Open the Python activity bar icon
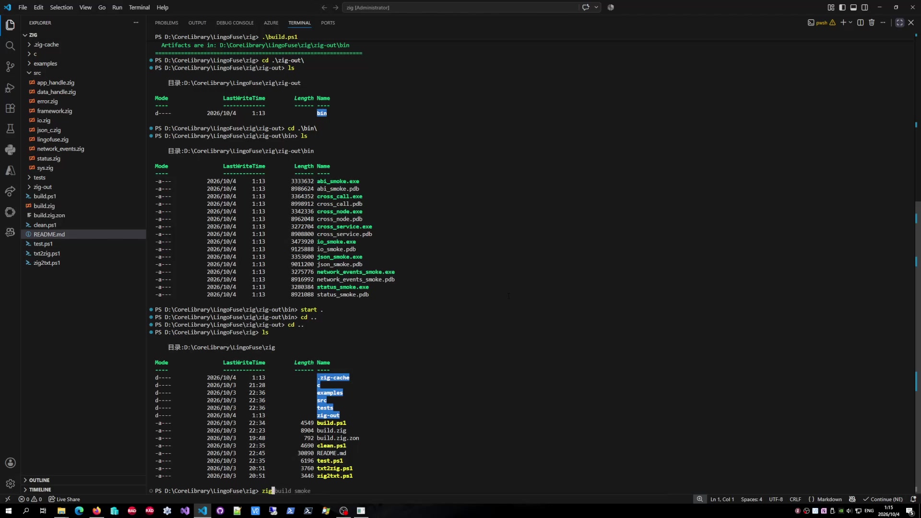Image resolution: width=921 pixels, height=518 pixels. [10, 150]
